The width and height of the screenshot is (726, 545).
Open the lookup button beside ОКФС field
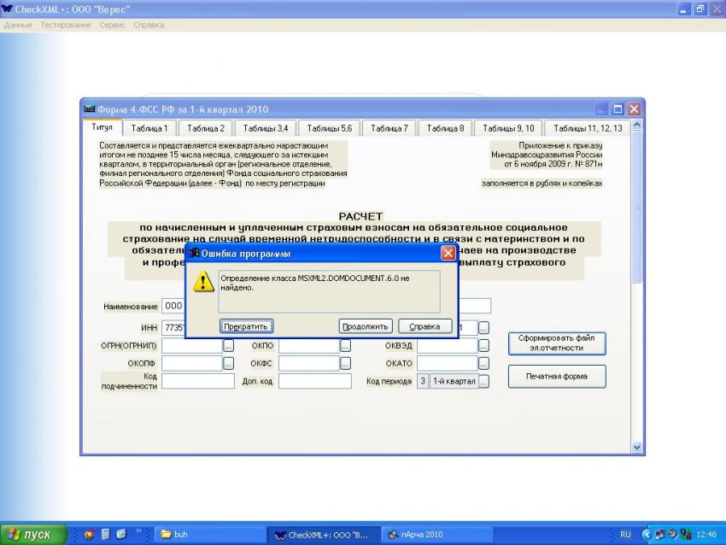tap(345, 364)
